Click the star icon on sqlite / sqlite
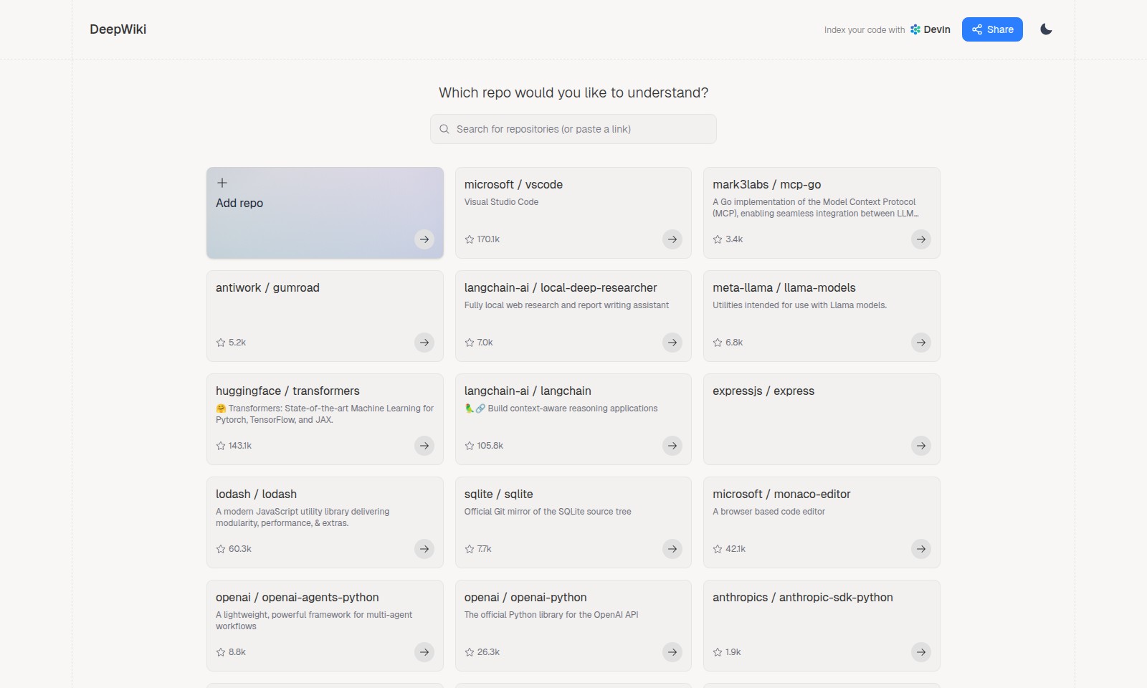 coord(470,549)
